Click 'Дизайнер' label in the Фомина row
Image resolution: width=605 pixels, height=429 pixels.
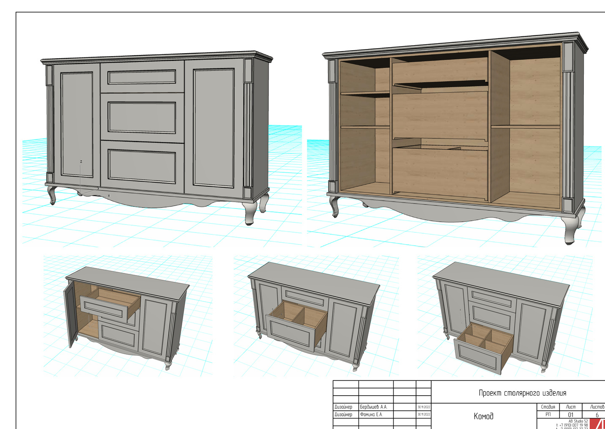point(343,415)
